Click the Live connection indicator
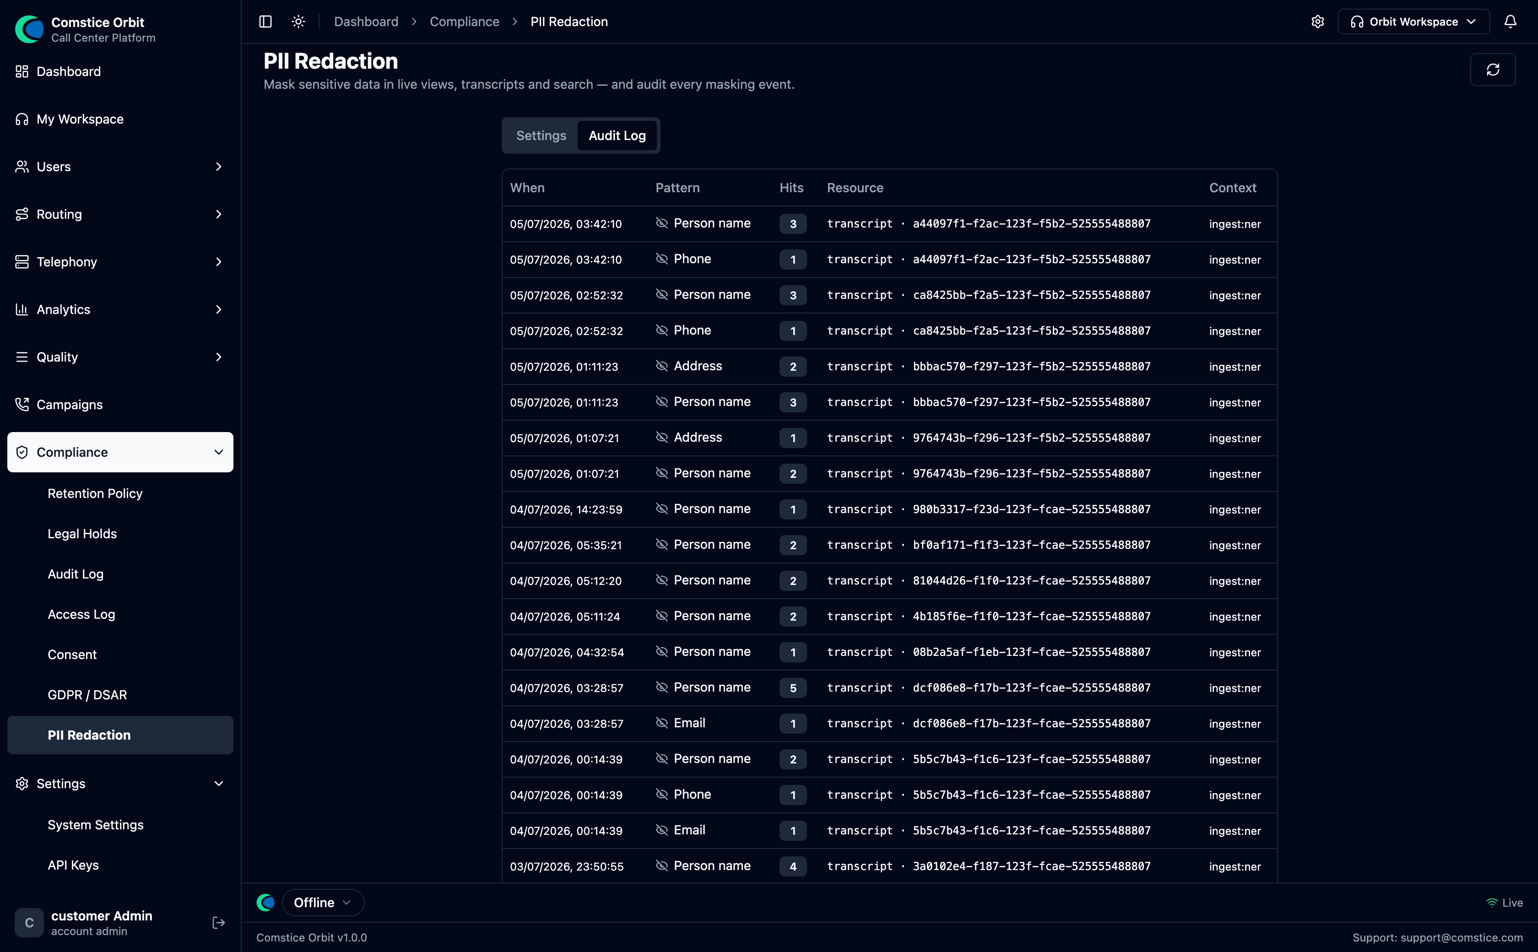This screenshot has height=952, width=1538. (1504, 902)
